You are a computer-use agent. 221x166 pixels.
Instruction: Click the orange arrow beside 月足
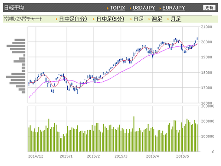click(168, 19)
